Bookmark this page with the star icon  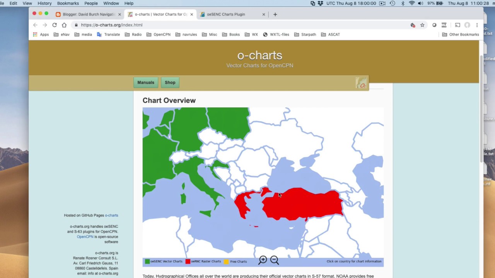pyautogui.click(x=422, y=25)
